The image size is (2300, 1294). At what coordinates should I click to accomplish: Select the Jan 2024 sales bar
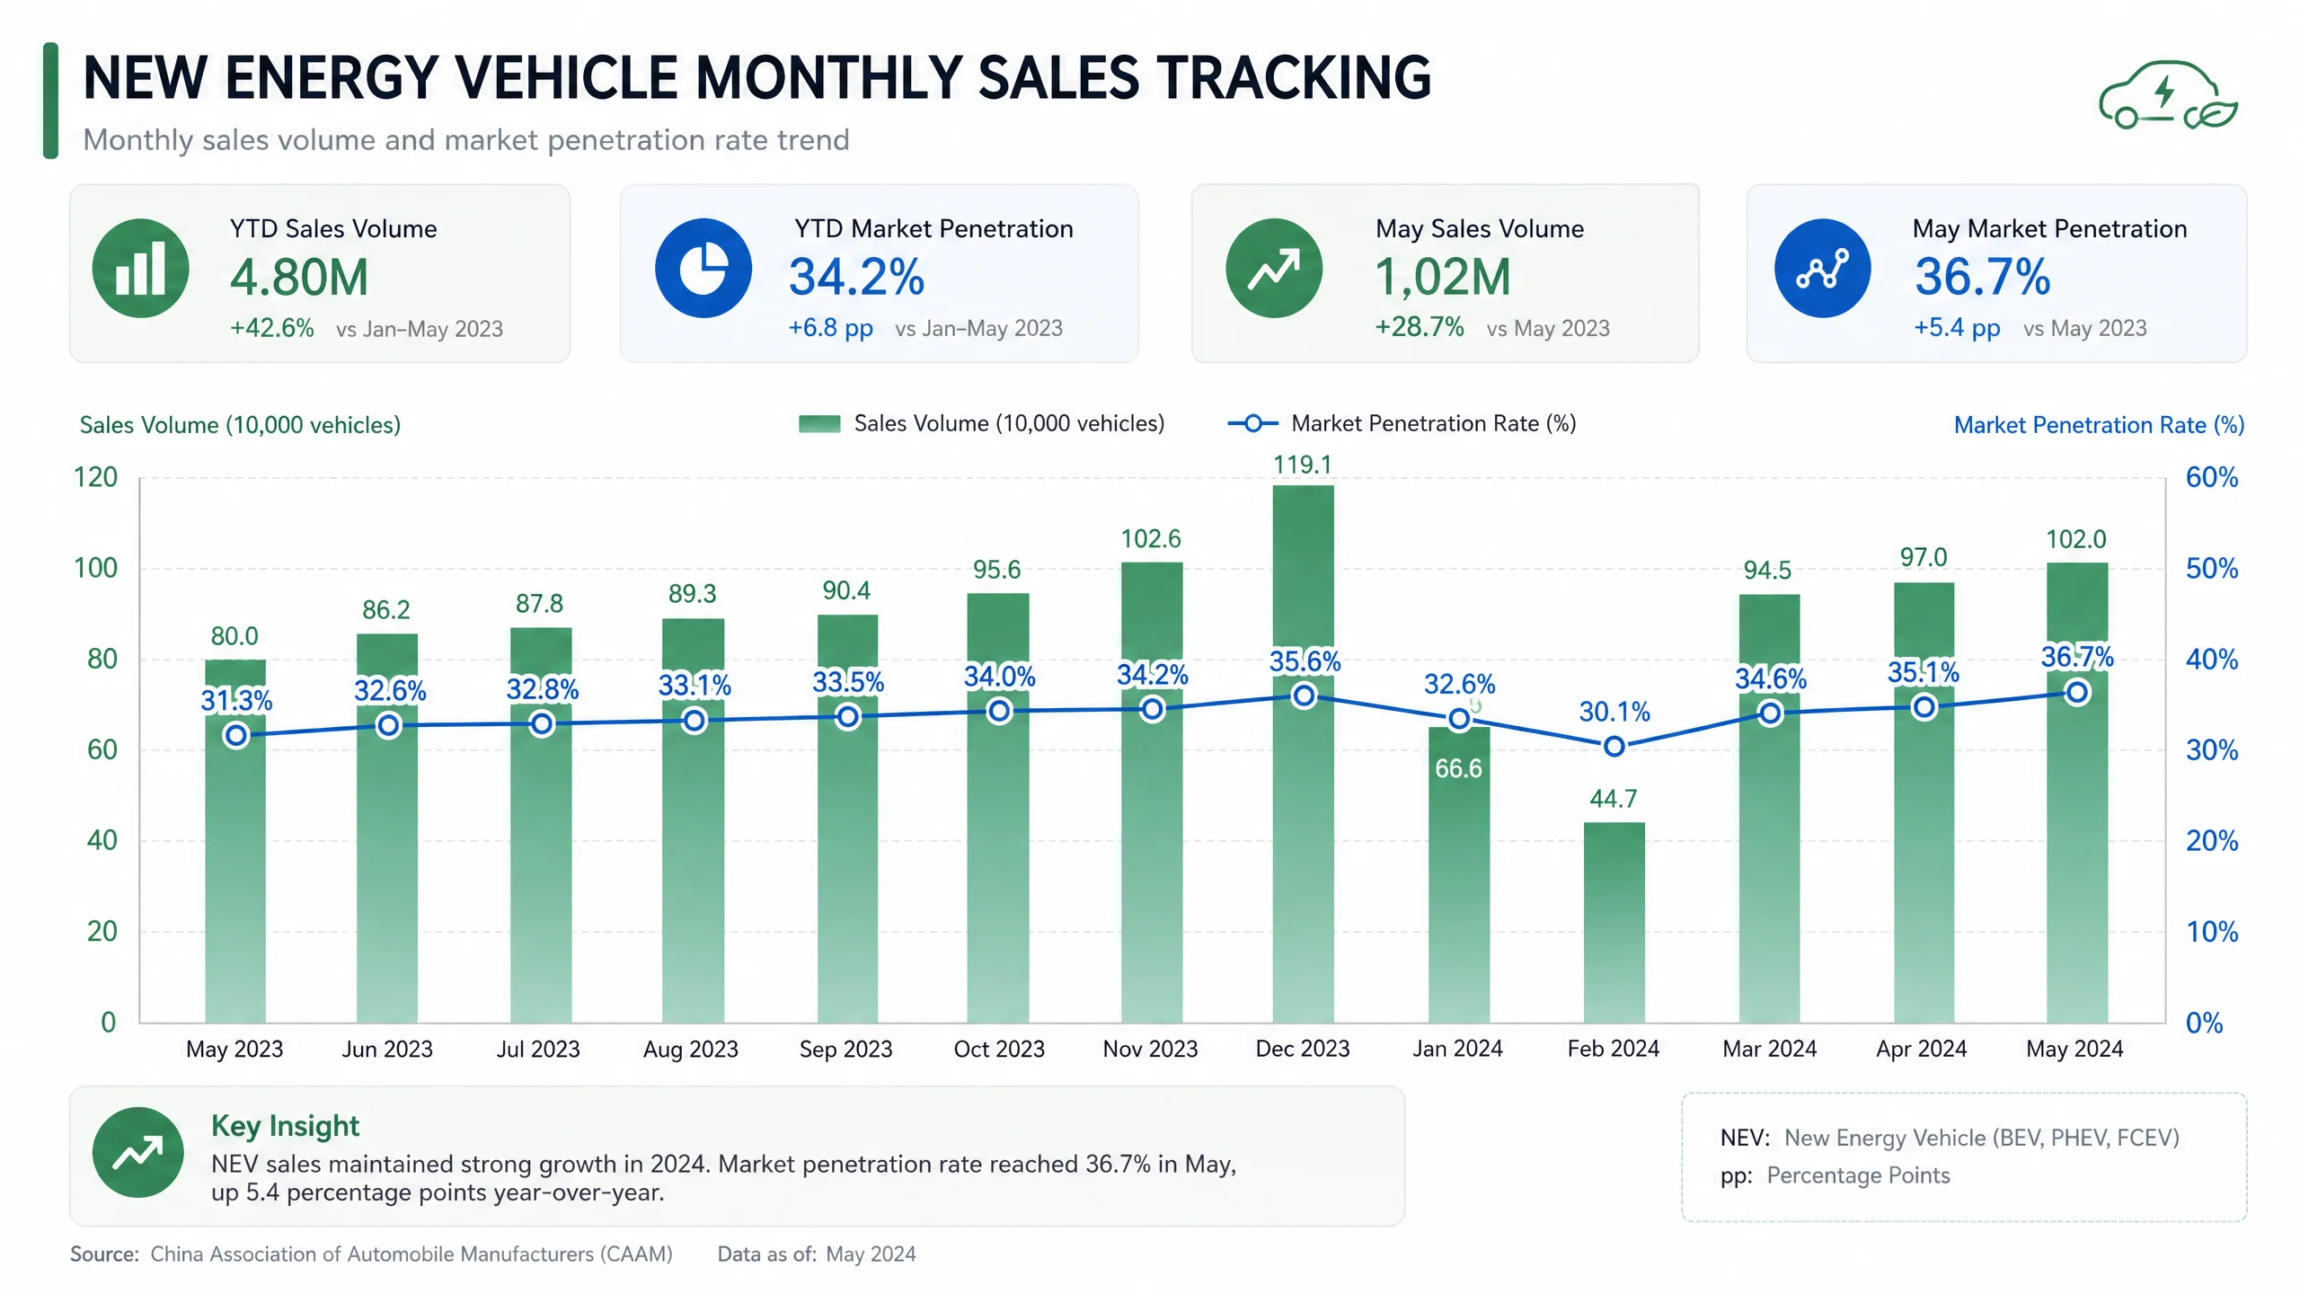[x=1459, y=874]
